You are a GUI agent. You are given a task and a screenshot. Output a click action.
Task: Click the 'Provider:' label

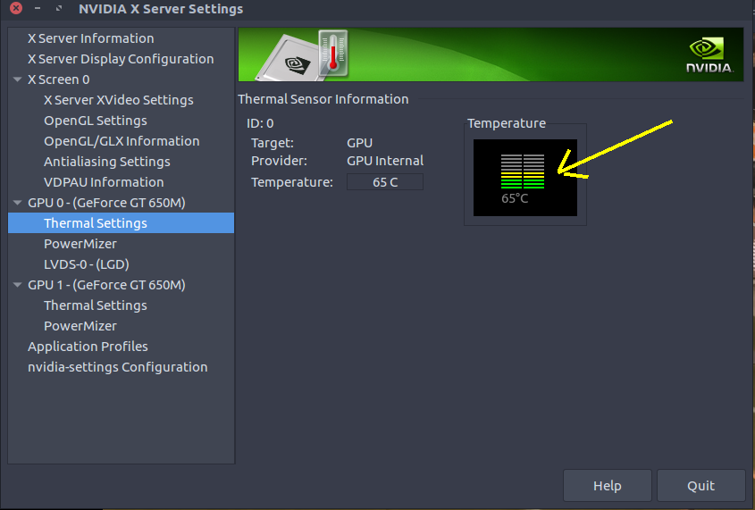tap(280, 161)
